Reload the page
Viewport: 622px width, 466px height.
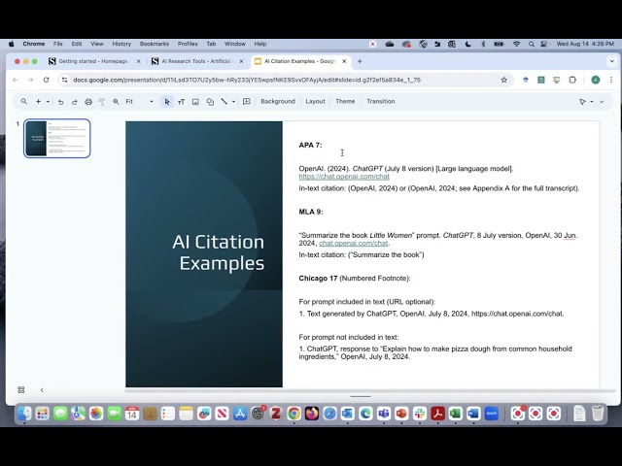click(x=46, y=80)
